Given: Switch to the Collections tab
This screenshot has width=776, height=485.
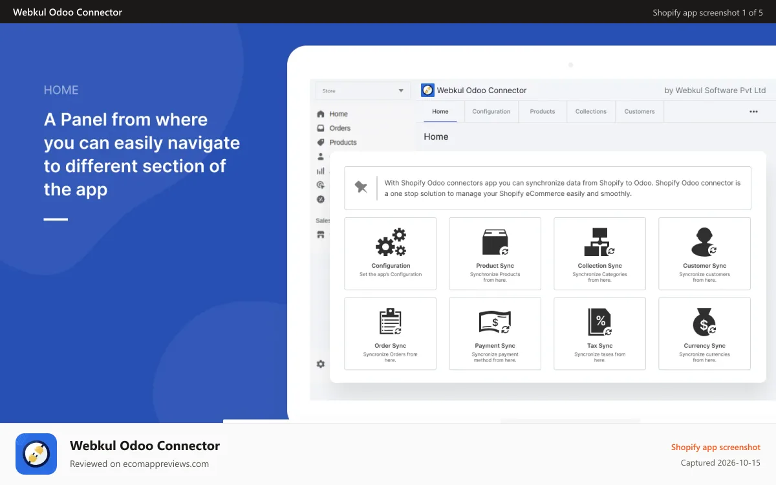Looking at the screenshot, I should (591, 111).
